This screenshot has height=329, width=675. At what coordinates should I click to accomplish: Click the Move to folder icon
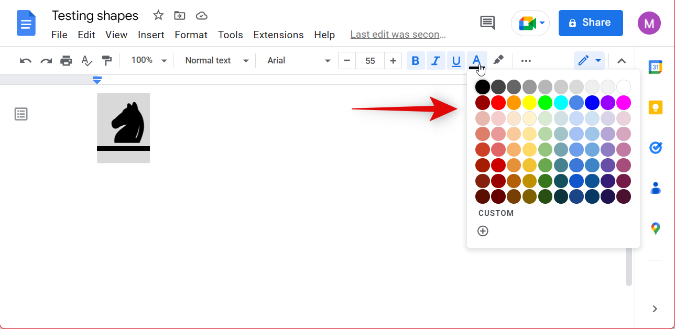(x=180, y=16)
